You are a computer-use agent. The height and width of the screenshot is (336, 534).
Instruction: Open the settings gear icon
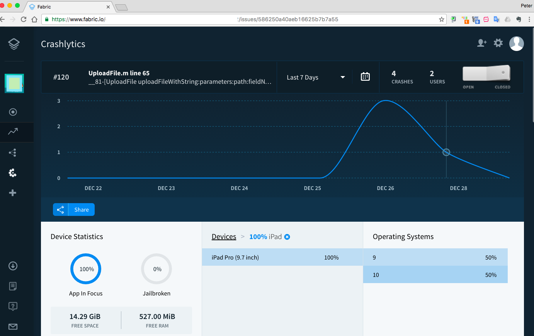(x=498, y=43)
